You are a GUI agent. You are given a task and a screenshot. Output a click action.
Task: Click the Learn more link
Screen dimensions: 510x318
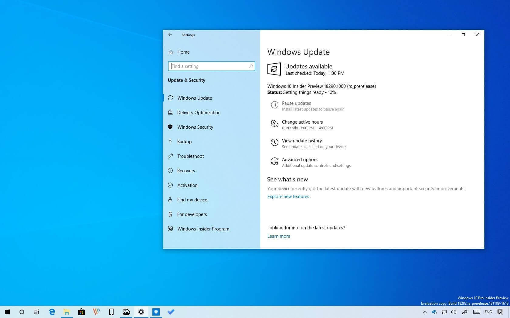pyautogui.click(x=278, y=236)
